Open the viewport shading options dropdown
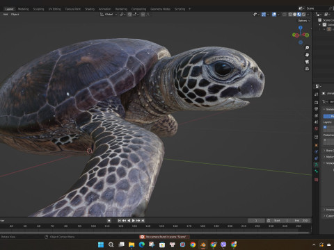 pyautogui.click(x=308, y=15)
